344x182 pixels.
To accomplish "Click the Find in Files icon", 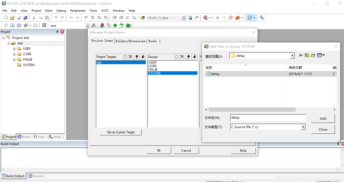I will pyautogui.click(x=143, y=18).
